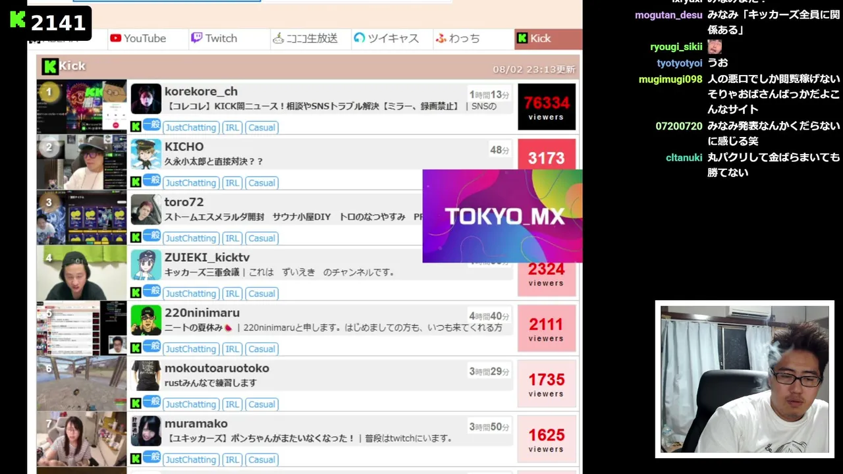This screenshot has height=474, width=843.
Task: Click the Kick logo in the list header
Action: [49, 66]
